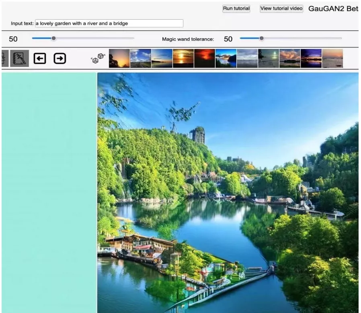The image size is (361, 313).
Task: Open the View tutorial video button
Action: [281, 8]
